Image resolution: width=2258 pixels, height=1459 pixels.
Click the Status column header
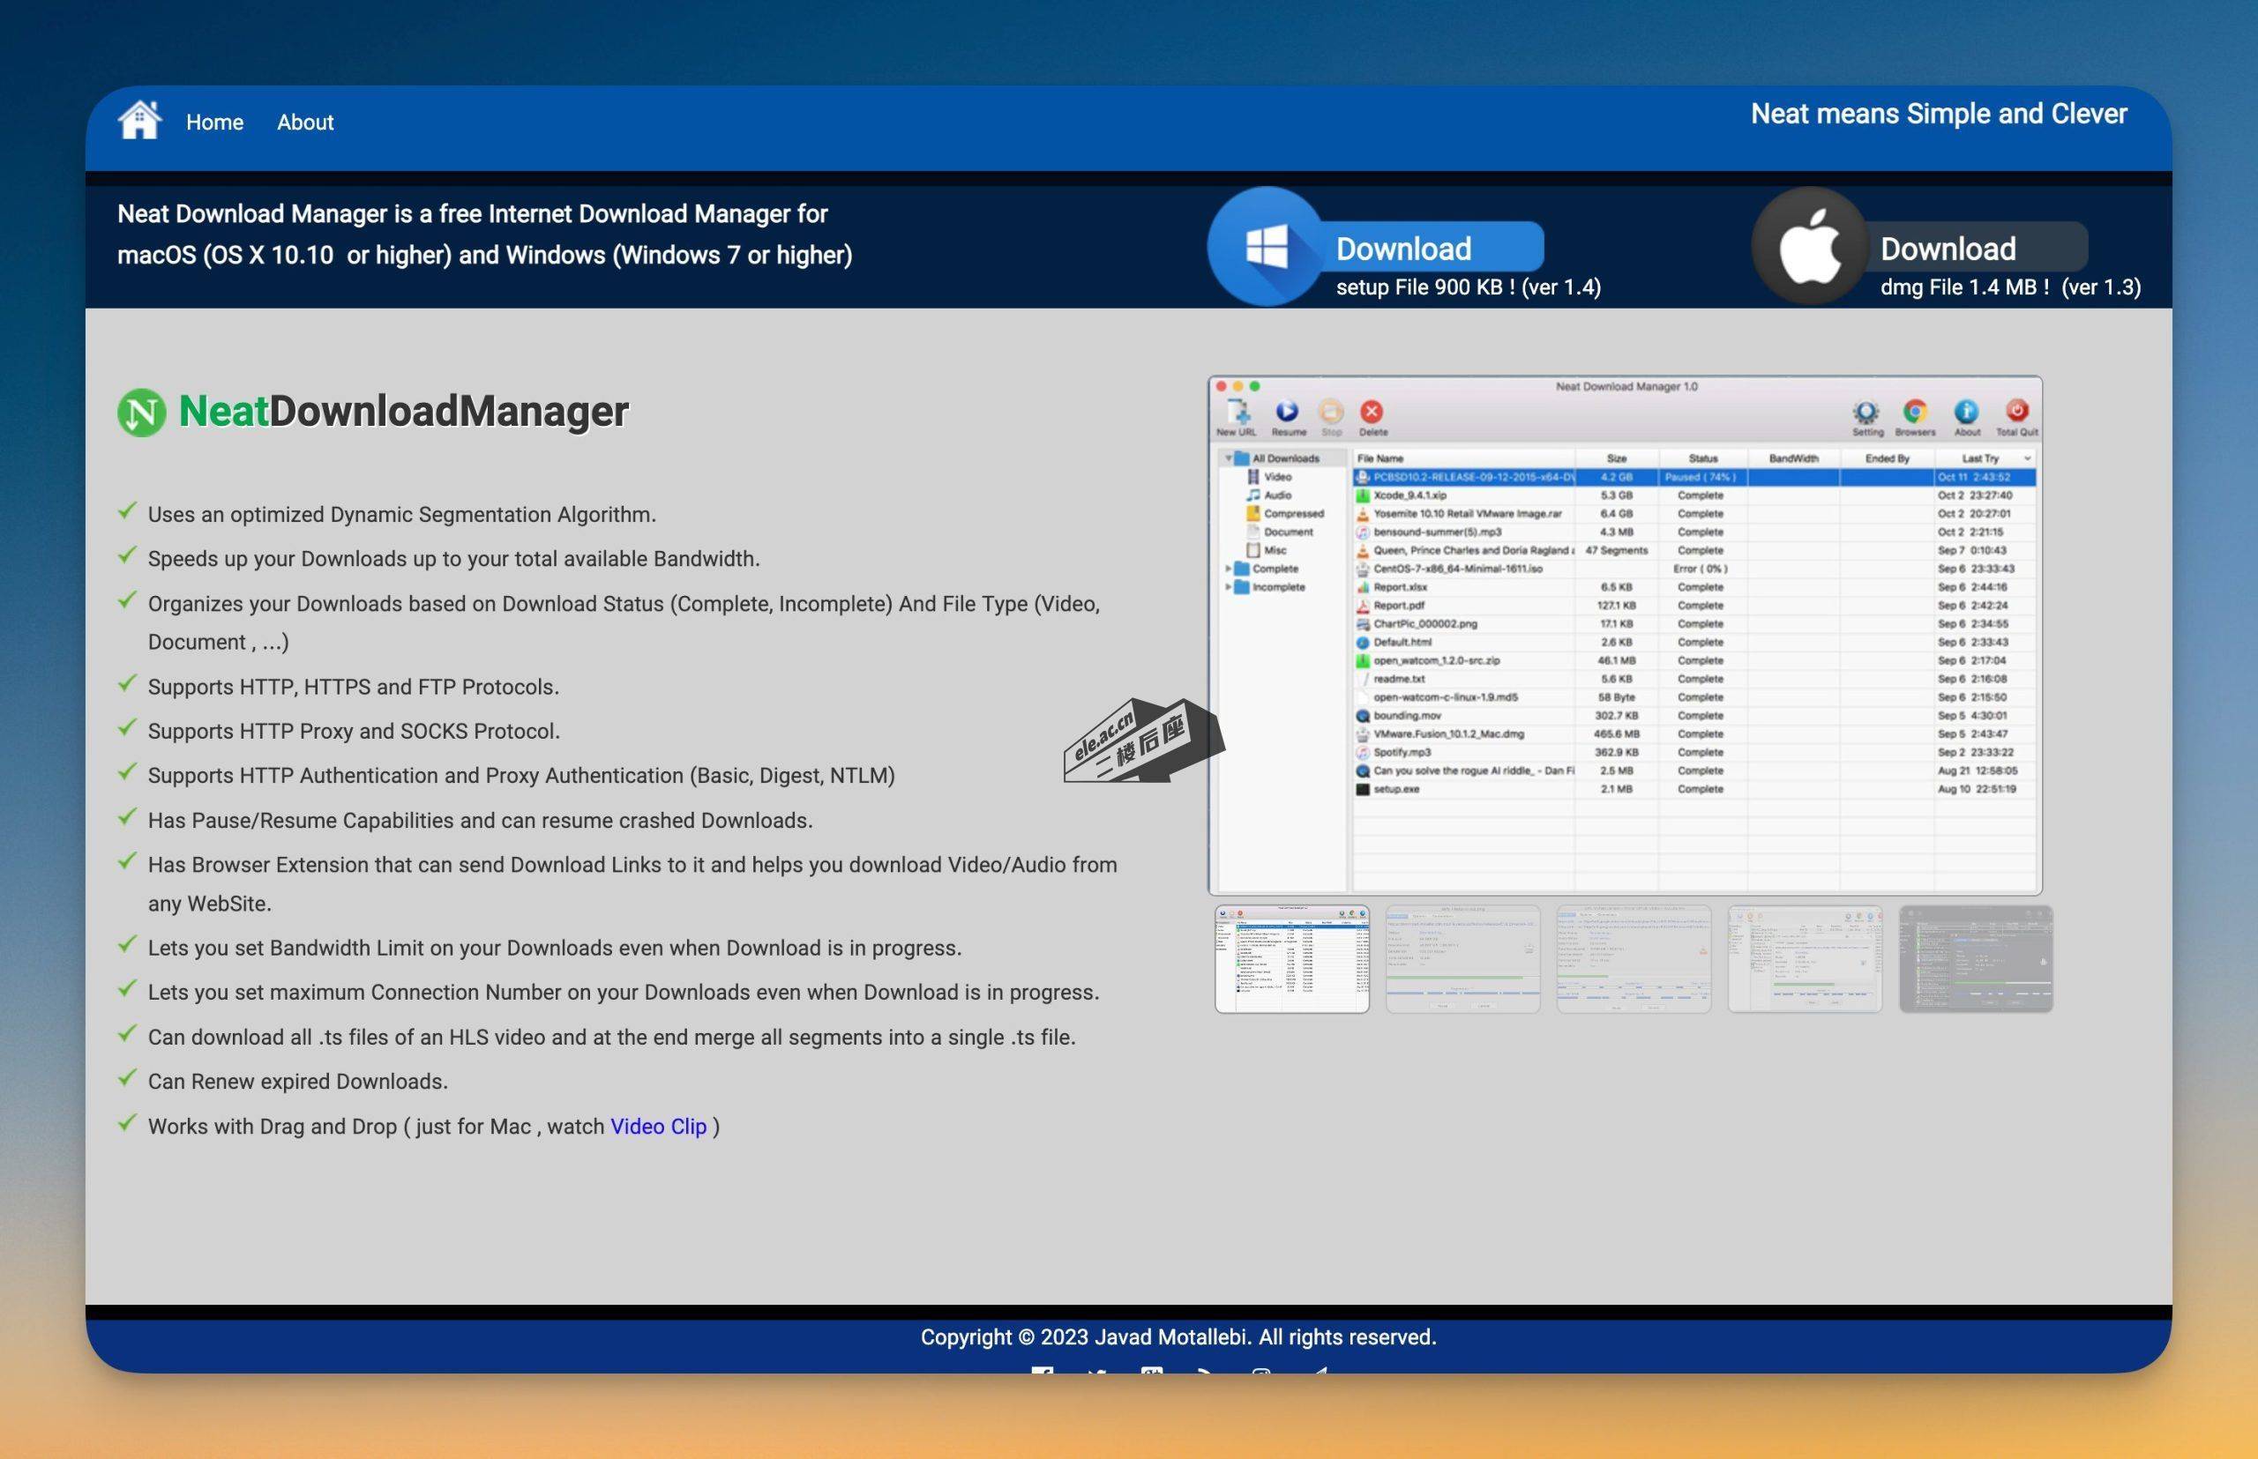click(1702, 458)
